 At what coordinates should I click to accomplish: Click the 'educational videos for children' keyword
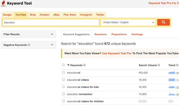coord(85,101)
